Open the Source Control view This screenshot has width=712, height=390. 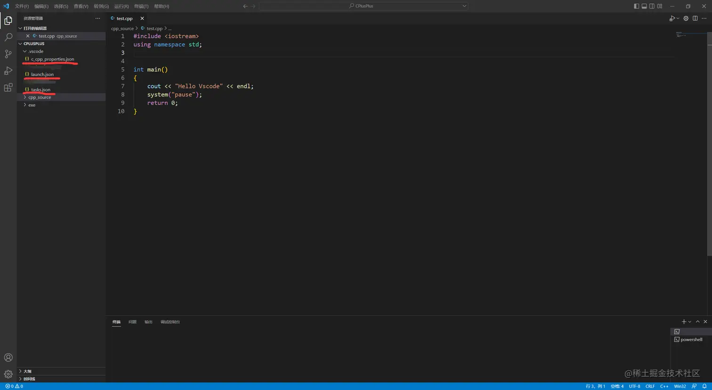[x=8, y=54]
